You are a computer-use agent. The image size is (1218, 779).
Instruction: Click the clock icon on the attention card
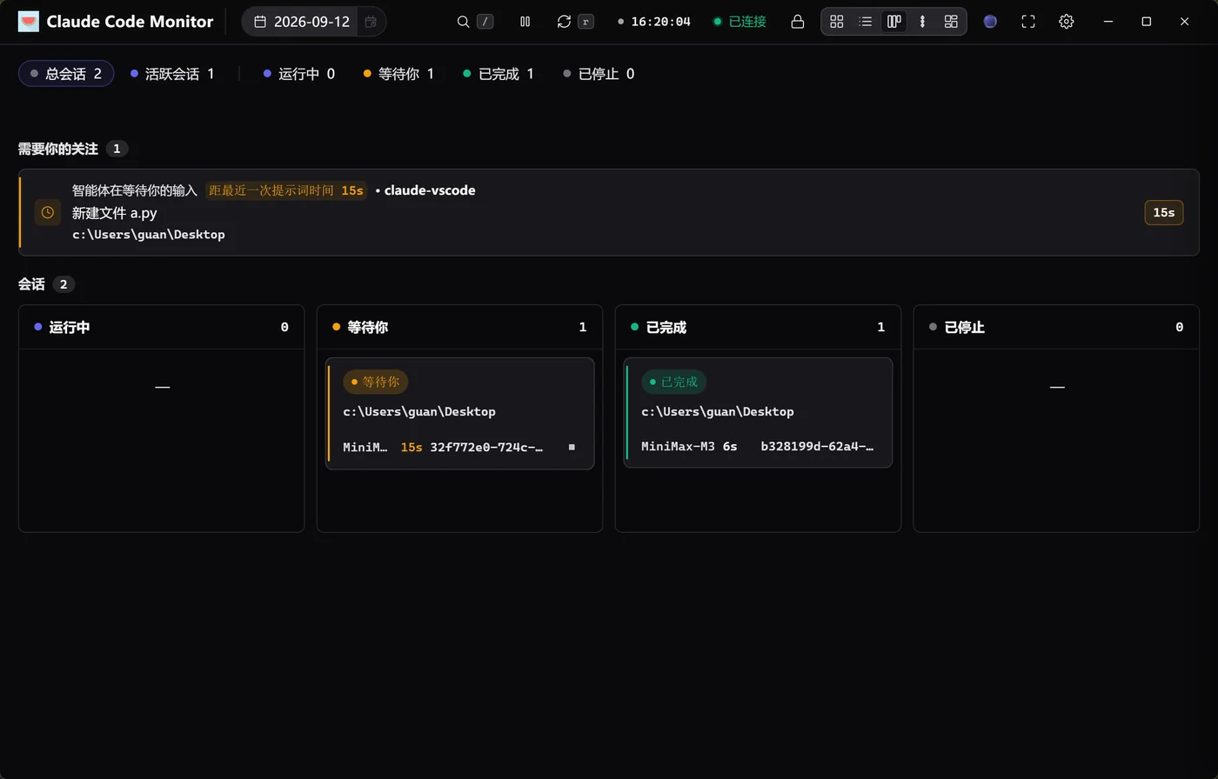(x=48, y=212)
